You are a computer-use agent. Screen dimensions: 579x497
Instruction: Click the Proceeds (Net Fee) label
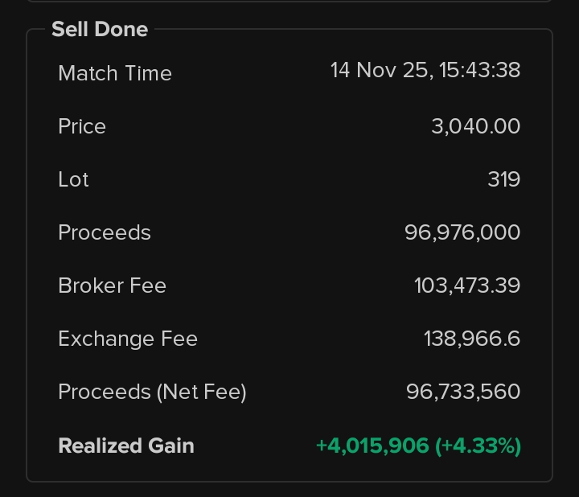[152, 392]
